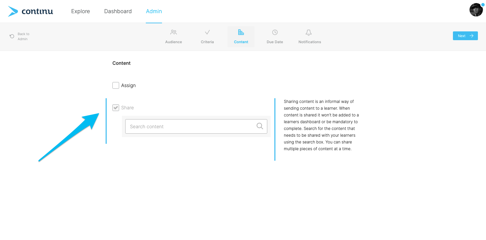The height and width of the screenshot is (240, 486).
Task: Select the Admin menu item
Action: tap(154, 11)
